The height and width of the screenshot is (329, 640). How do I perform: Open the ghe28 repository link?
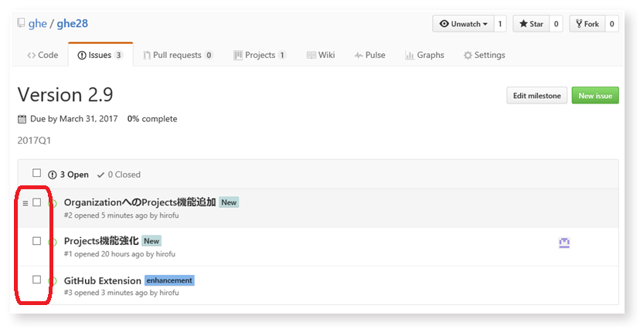click(72, 24)
